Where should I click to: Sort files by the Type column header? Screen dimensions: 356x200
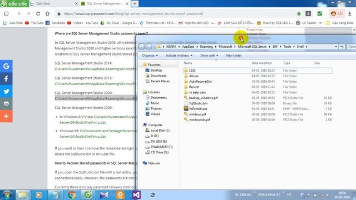click(286, 63)
